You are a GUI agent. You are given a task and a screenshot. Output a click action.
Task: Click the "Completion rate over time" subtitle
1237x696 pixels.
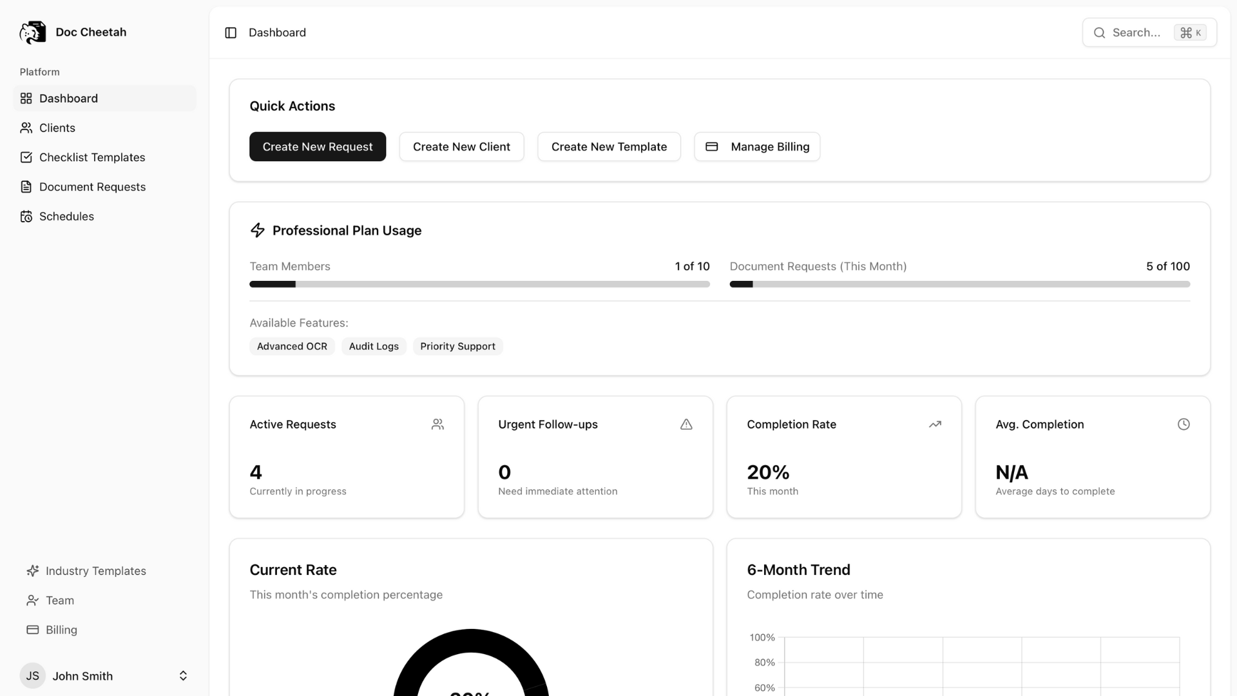pos(814,595)
